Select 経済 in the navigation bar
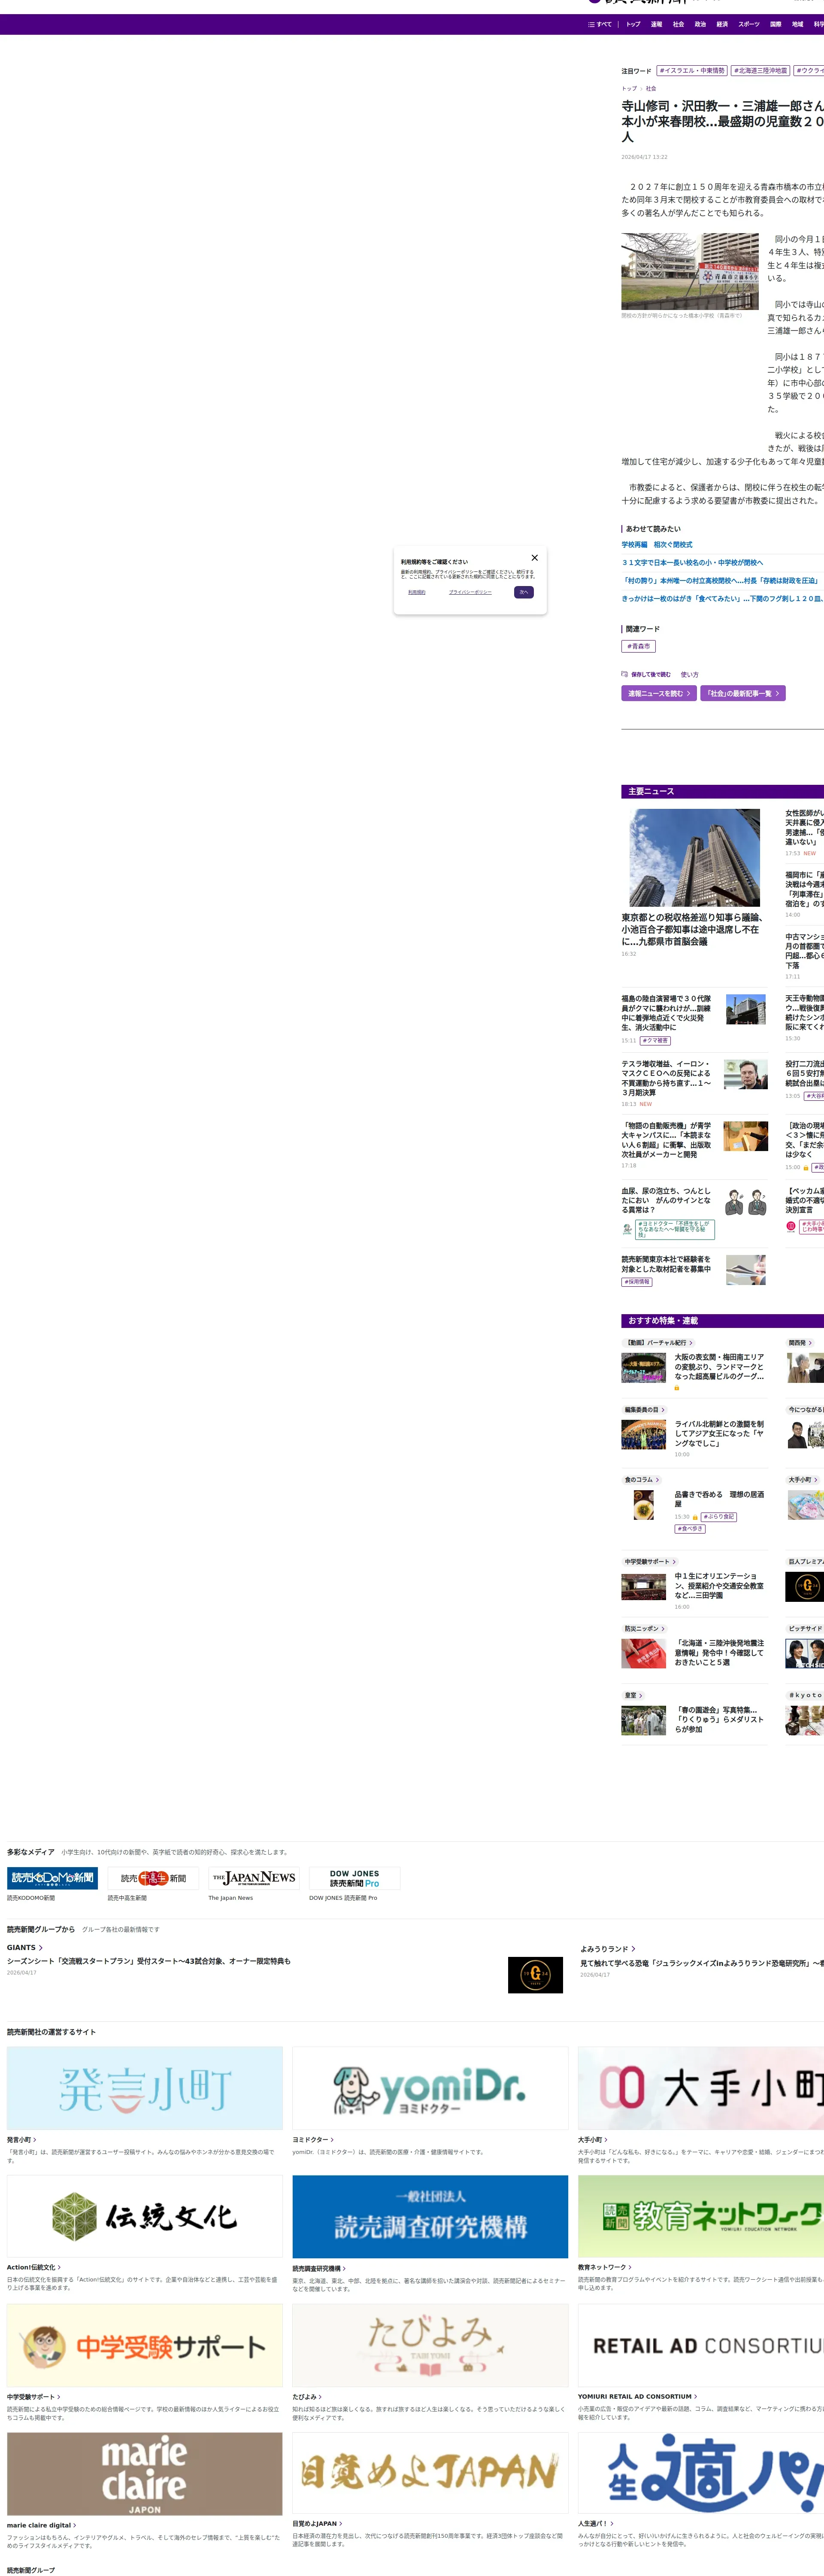Image resolution: width=824 pixels, height=2576 pixels. 722,24
